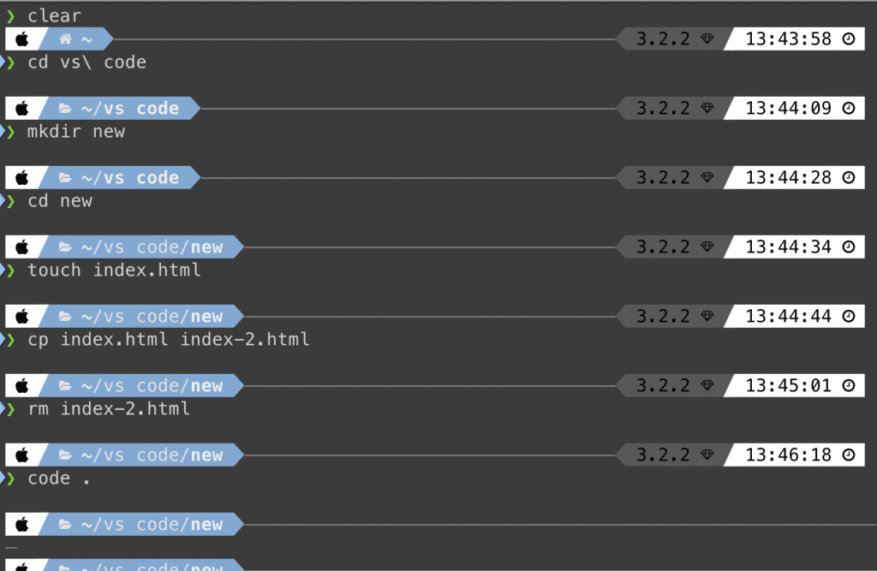Click the home icon in the first prompt
This screenshot has height=571, width=877.
(x=65, y=39)
